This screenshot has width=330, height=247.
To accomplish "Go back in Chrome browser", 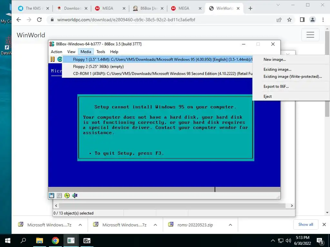I will click(19, 20).
